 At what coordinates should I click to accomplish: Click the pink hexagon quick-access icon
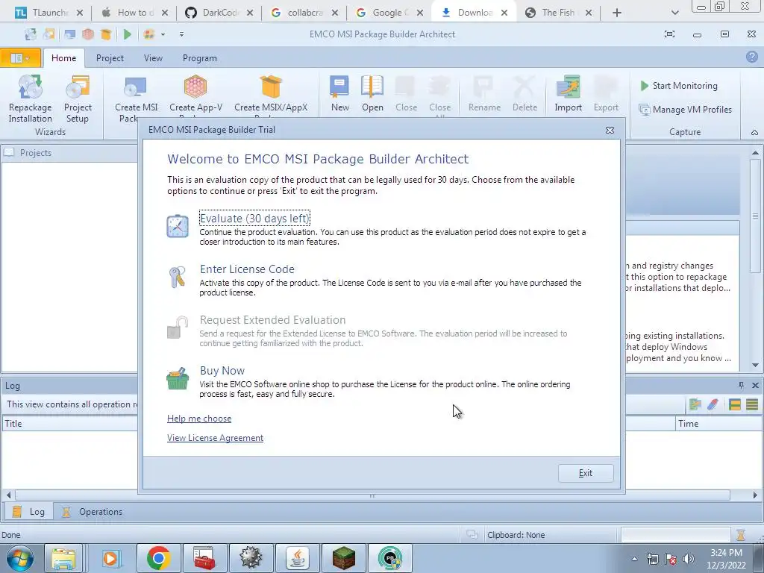[x=88, y=34]
